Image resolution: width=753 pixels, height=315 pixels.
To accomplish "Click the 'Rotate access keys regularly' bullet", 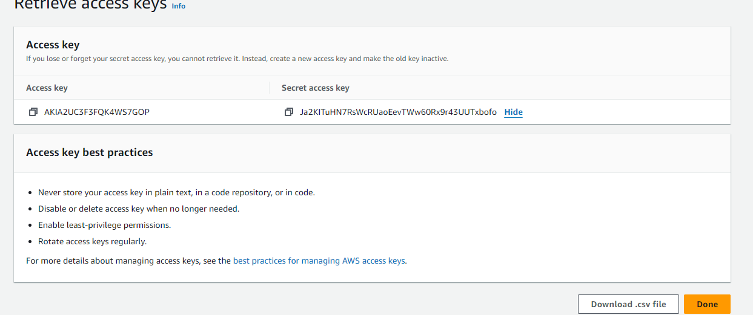I will click(92, 241).
